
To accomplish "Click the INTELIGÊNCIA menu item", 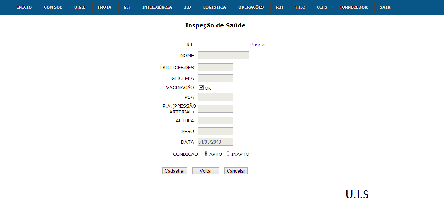I will coord(157,7).
